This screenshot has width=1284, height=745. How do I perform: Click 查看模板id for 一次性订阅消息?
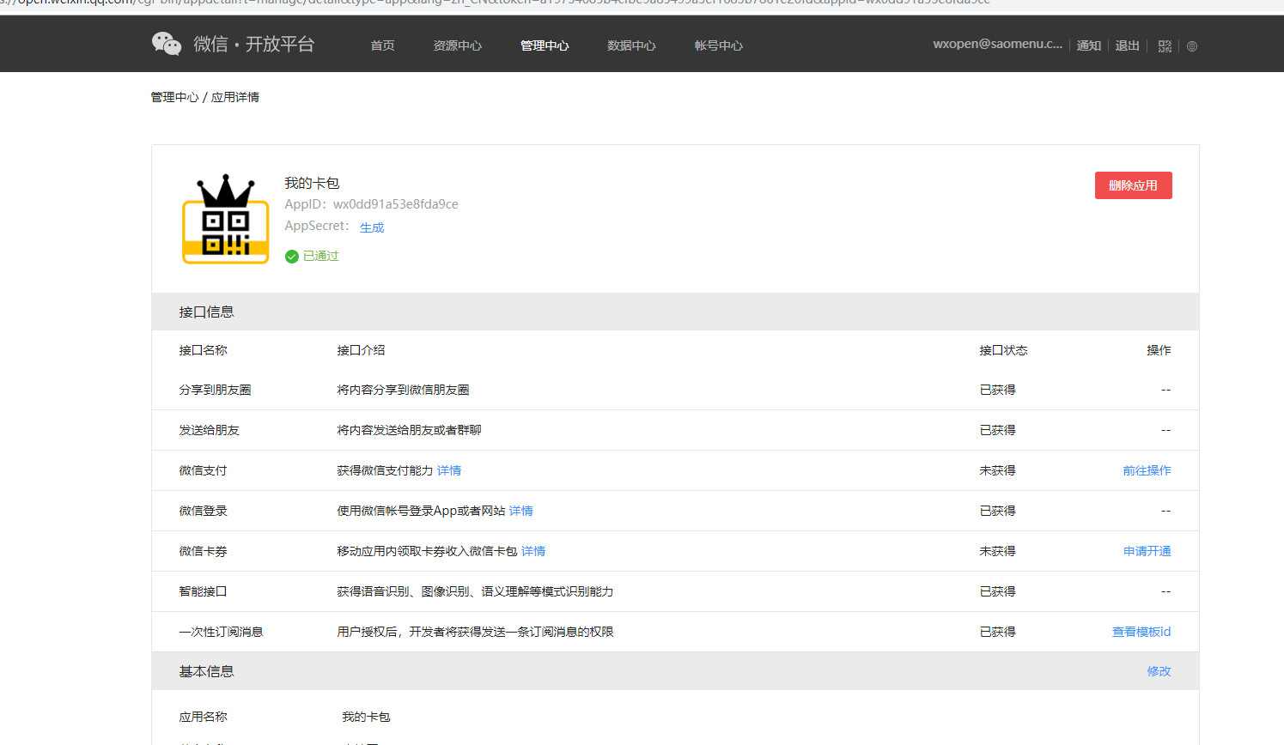1141,632
